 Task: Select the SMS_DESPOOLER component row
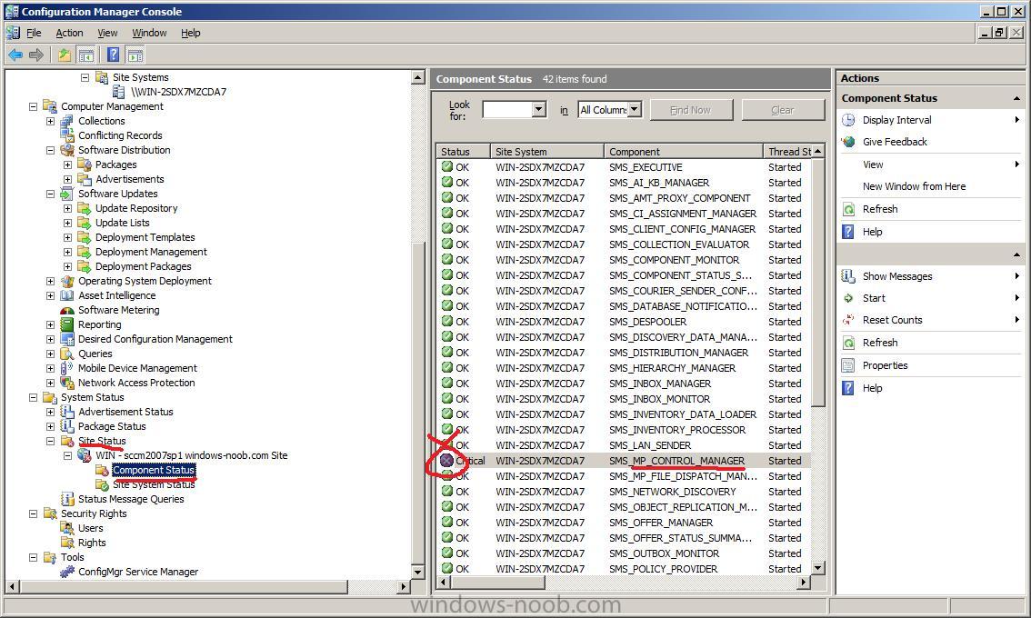[624, 322]
